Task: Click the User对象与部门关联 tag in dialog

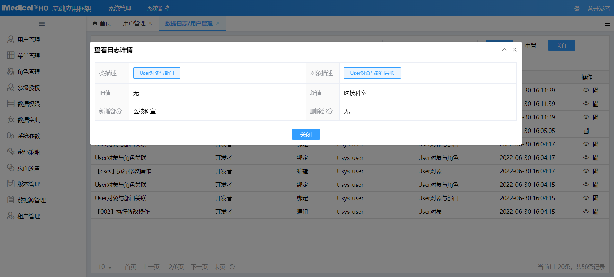Action: tap(372, 73)
